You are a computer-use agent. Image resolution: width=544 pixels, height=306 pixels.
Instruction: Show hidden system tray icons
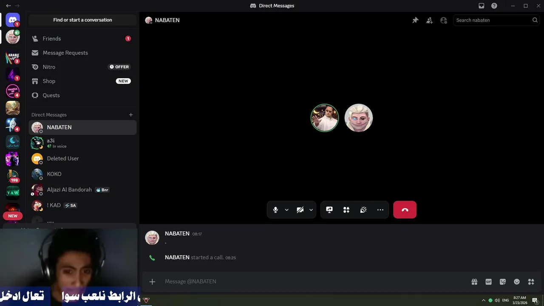[x=483, y=300]
